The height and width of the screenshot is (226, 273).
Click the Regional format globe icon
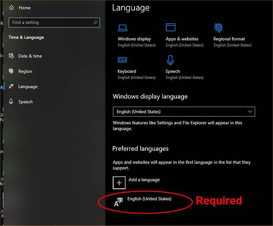(x=218, y=28)
